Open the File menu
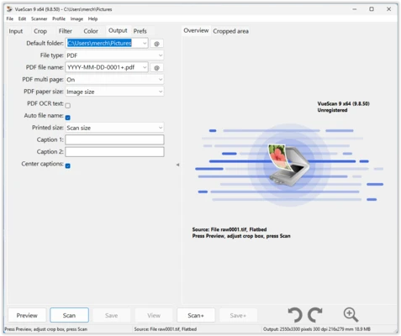 point(10,18)
